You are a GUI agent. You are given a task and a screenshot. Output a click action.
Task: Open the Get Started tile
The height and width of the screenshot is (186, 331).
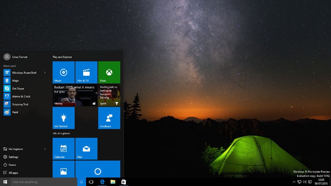(64, 118)
